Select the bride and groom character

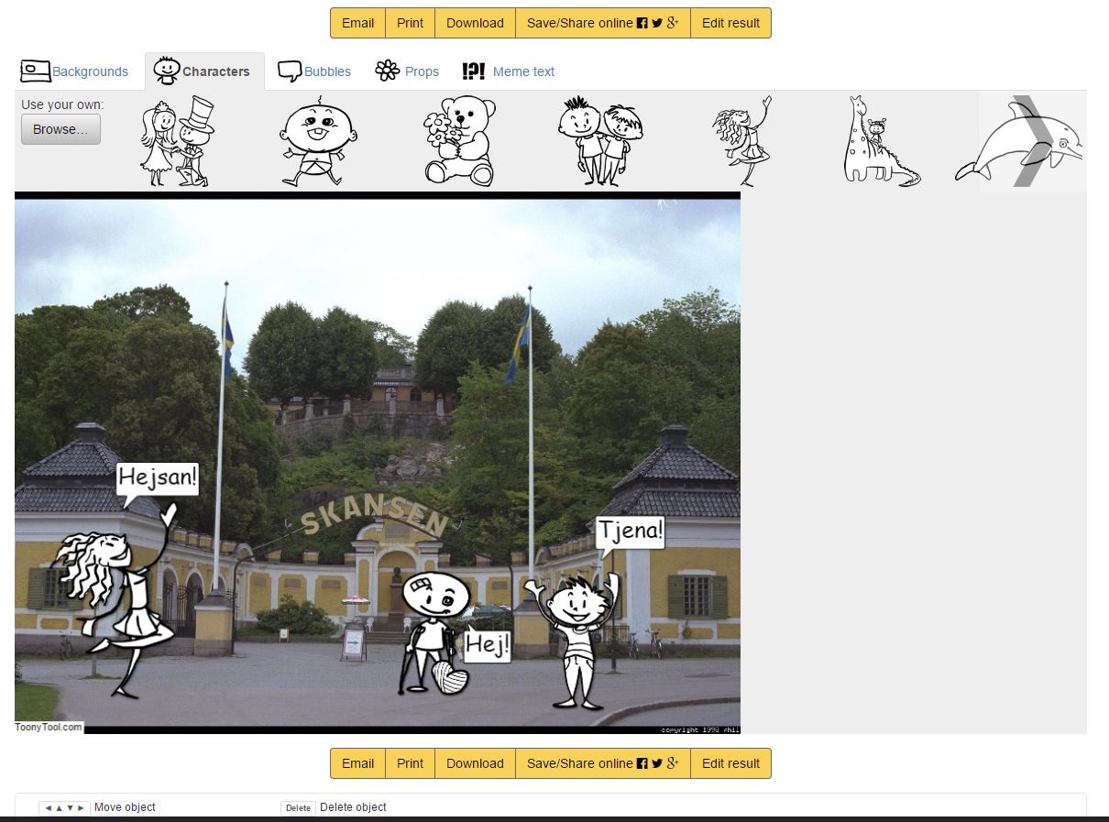tap(177, 142)
